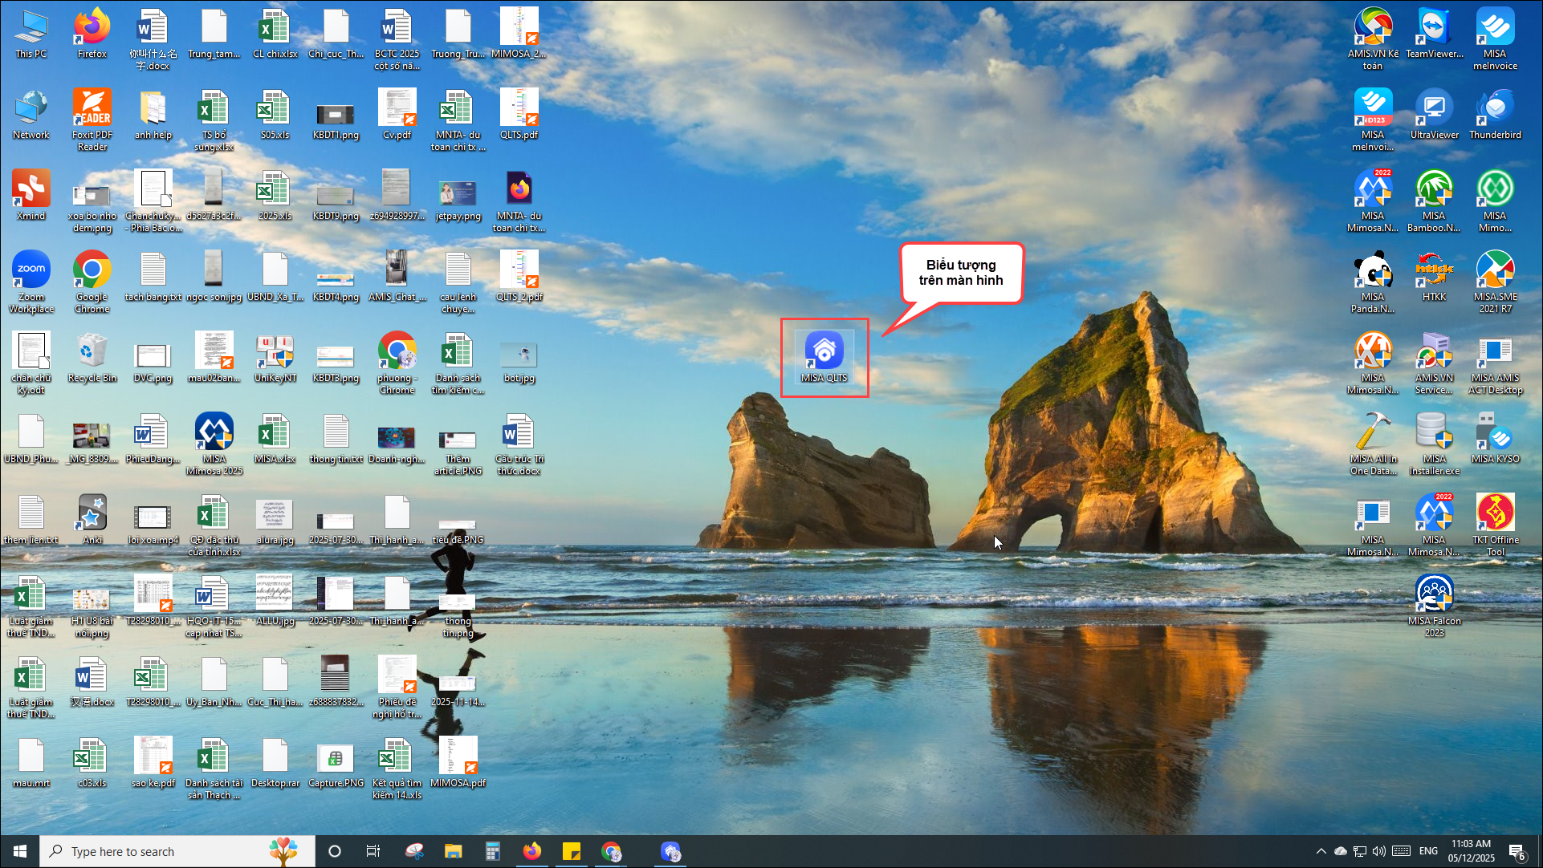Select the UniKeyNT desktop icon
Screen dimensions: 1543x868
pyautogui.click(x=275, y=352)
